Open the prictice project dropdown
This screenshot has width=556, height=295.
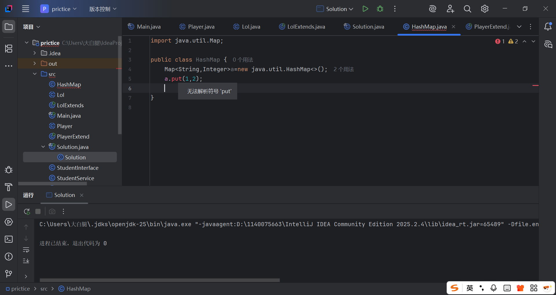tap(59, 9)
